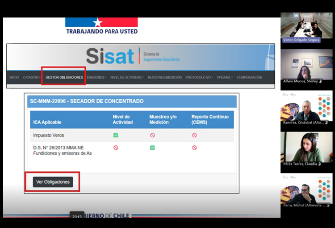Image resolution: width=335 pixels, height=228 pixels.
Task: Click the Ver Obligaciones button
Action: tap(53, 182)
